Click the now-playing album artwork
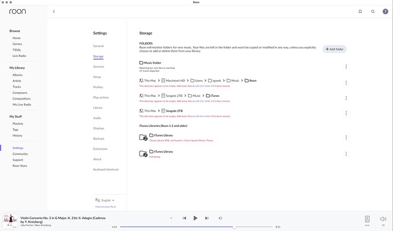393x231 pixels. [10, 221]
